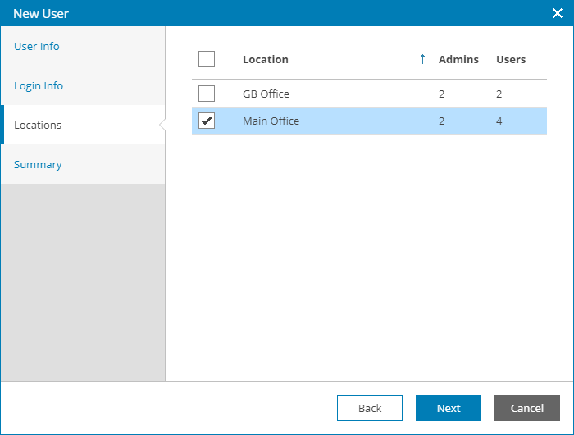The width and height of the screenshot is (574, 435).
Task: Click the New User title bar
Action: click(246, 13)
